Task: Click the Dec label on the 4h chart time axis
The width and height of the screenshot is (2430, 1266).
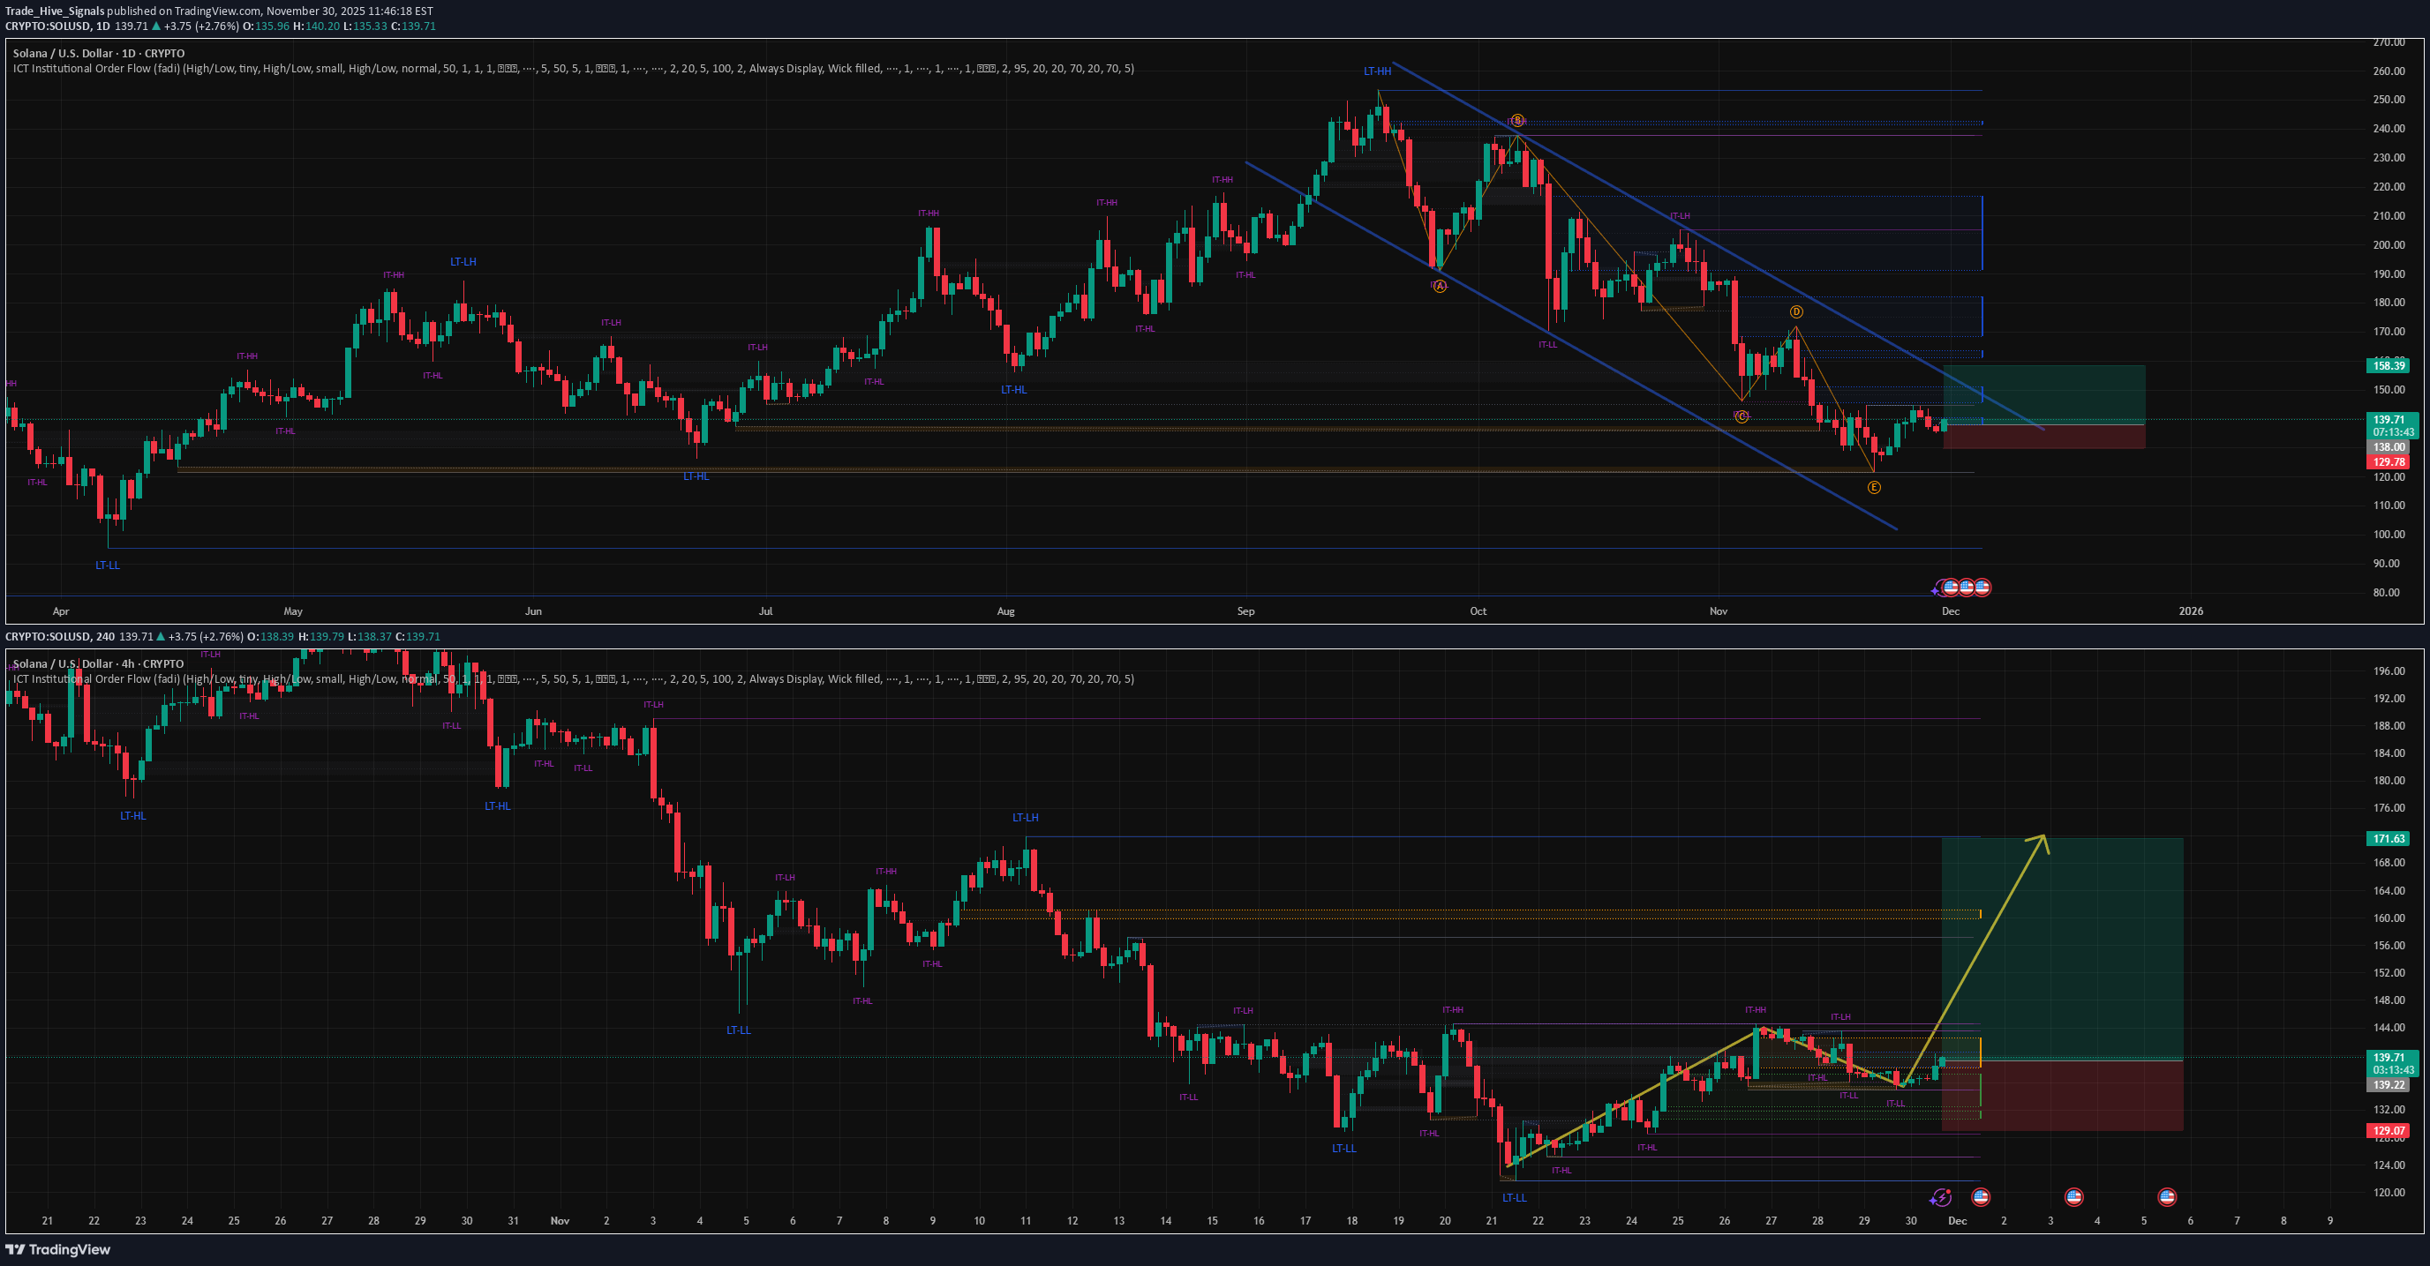Action: pyautogui.click(x=1959, y=1221)
